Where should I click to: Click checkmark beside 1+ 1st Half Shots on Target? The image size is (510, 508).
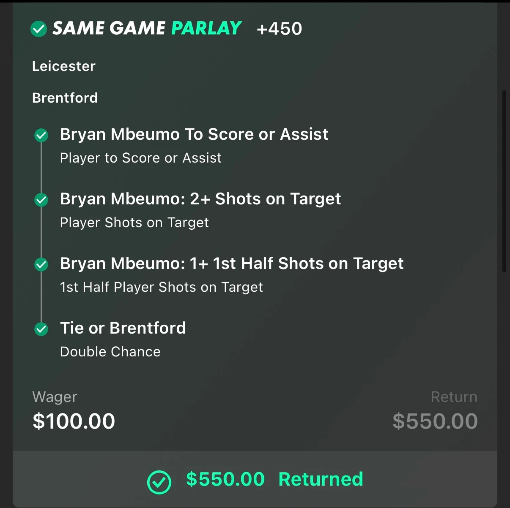[x=41, y=264]
